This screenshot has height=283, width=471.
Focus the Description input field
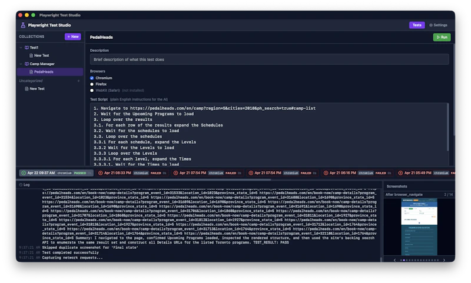270,59
